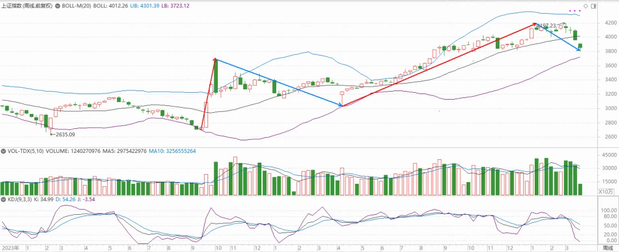Click the J: -3.54 value

tap(87, 199)
